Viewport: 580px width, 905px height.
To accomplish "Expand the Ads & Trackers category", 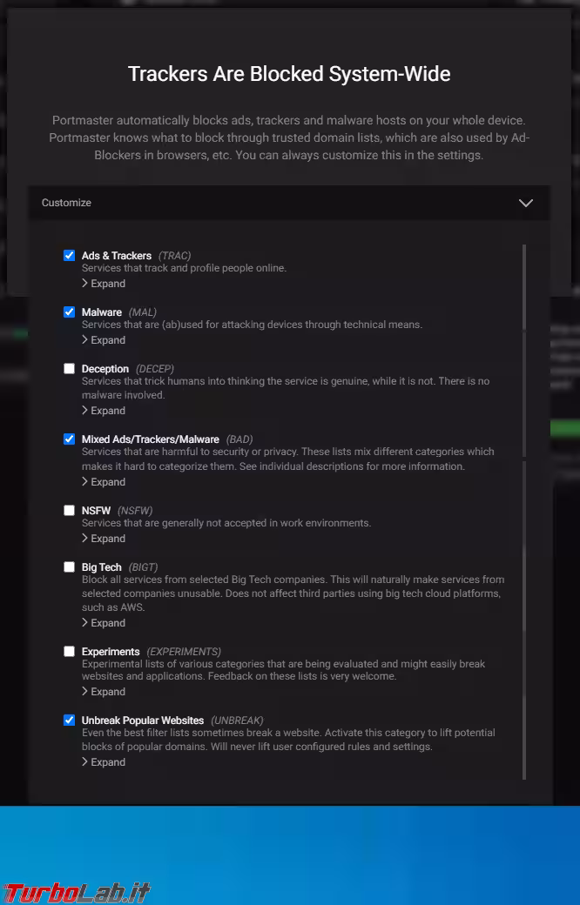I will tap(104, 284).
